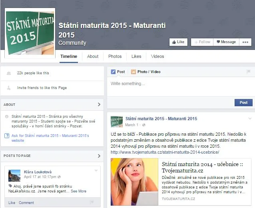The image size is (255, 208).
Task: Click the ABOUT section heading
Action: [x=10, y=105]
